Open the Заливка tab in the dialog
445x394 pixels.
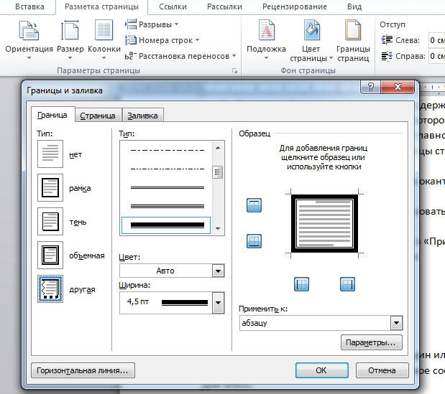(142, 116)
